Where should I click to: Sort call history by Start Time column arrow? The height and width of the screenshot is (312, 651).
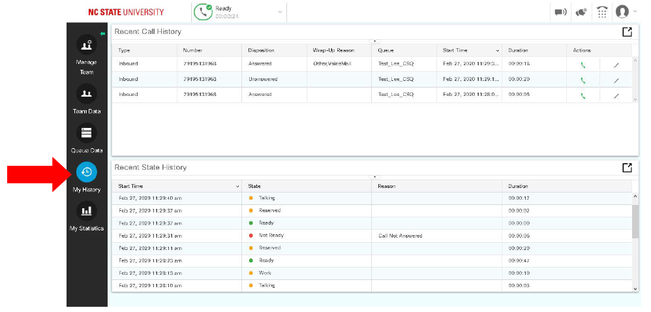tap(497, 50)
